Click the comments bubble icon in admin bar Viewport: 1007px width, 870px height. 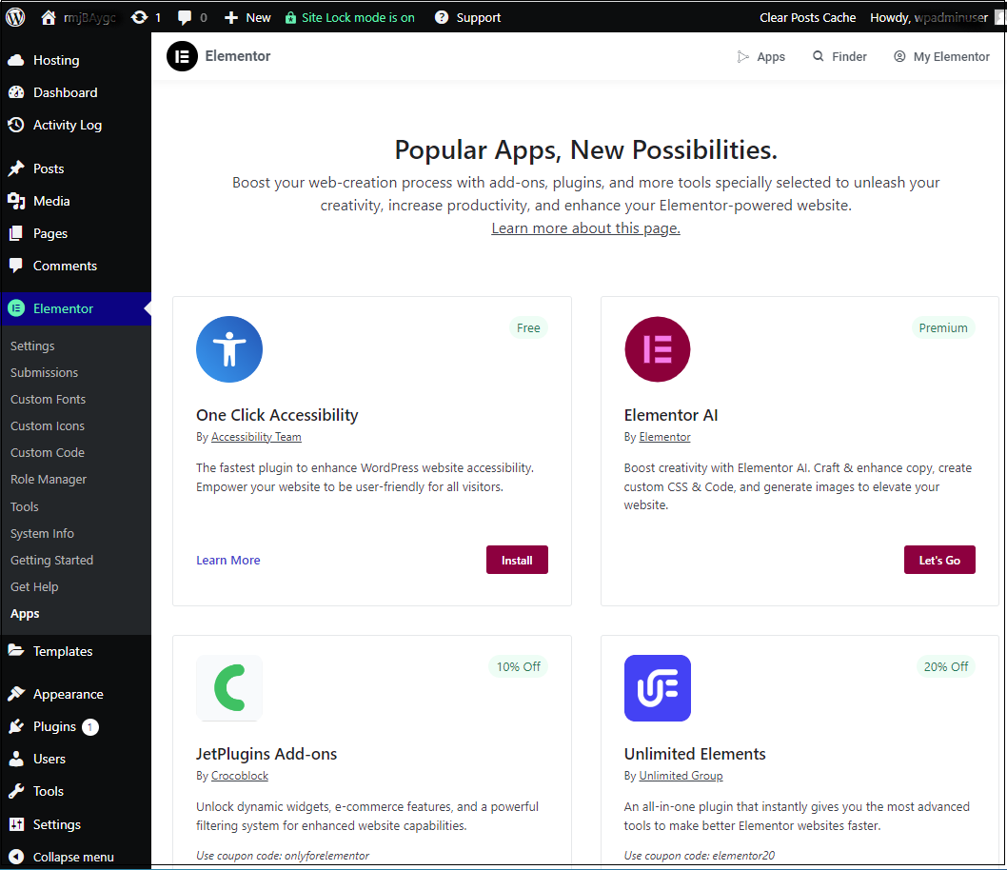(184, 16)
